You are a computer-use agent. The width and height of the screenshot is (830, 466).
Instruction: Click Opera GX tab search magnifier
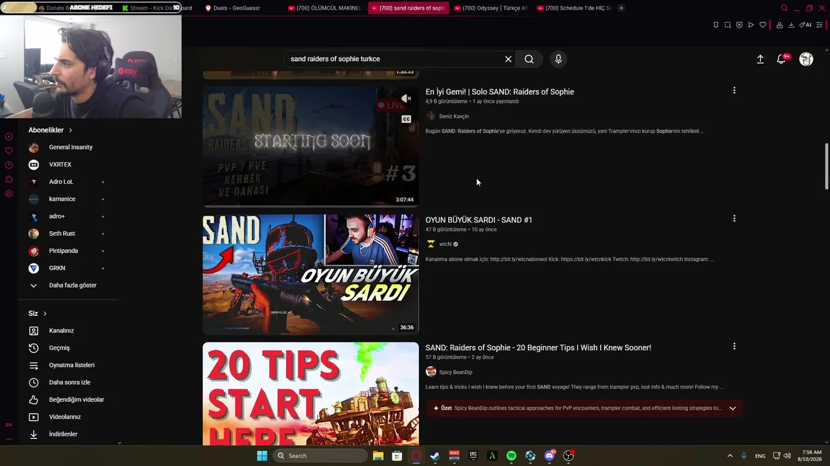click(x=784, y=8)
